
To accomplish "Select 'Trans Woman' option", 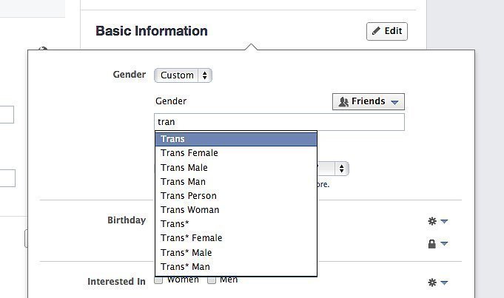I will pyautogui.click(x=236, y=210).
